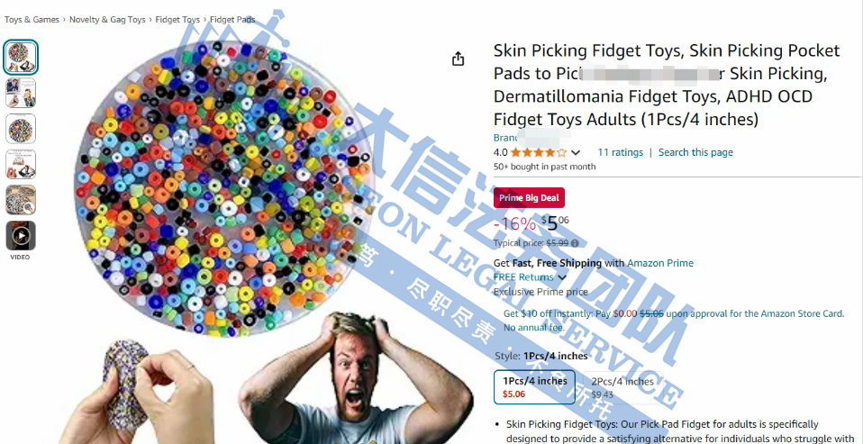This screenshot has width=863, height=444.
Task: Open the 11 ratings link
Action: click(x=621, y=152)
